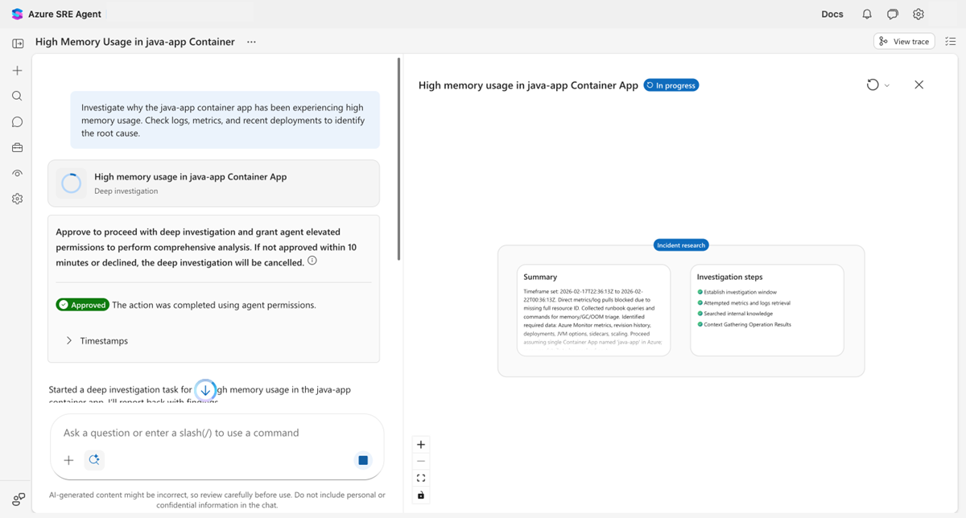Open the thread's more options ellipsis
Viewport: 966px width, 518px height.
tap(251, 42)
